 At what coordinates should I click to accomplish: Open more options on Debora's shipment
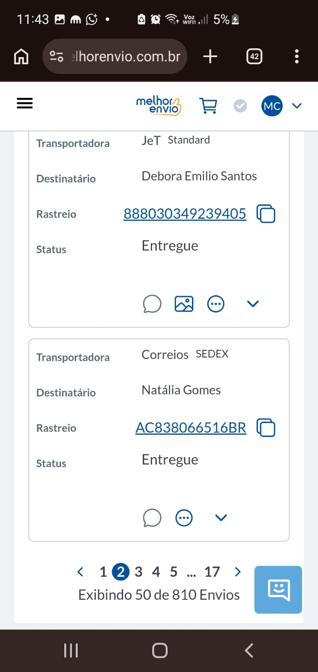216,304
